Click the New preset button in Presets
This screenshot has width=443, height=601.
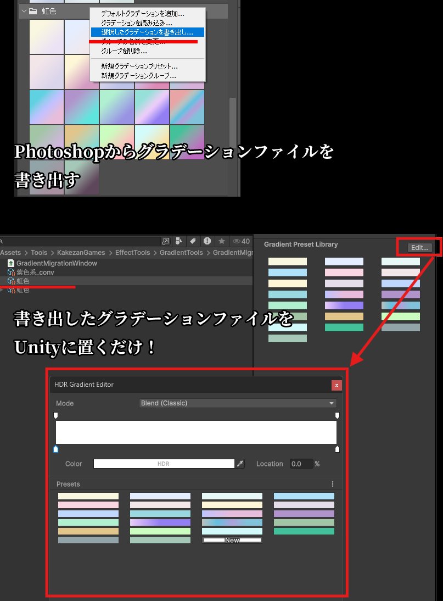point(232,540)
